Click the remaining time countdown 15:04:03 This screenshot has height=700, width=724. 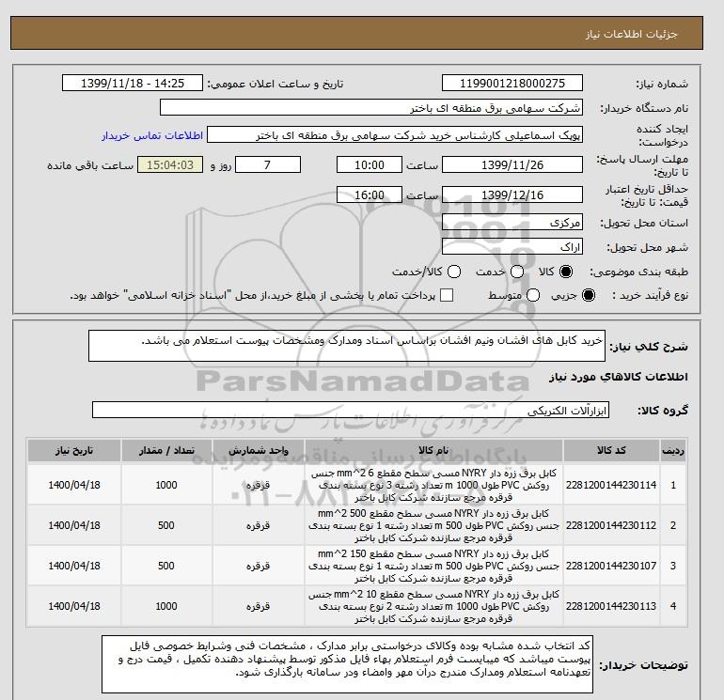pyautogui.click(x=170, y=164)
